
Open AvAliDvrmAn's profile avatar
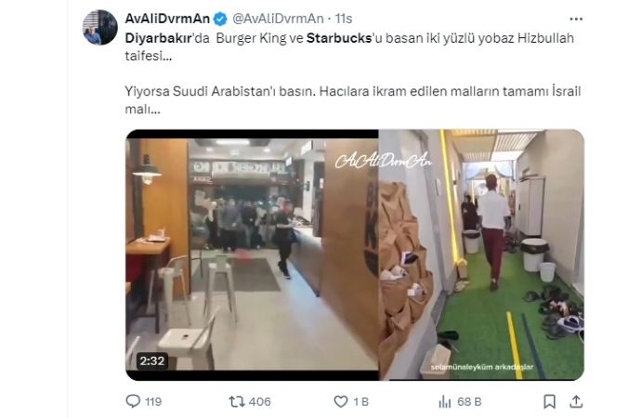click(x=100, y=27)
